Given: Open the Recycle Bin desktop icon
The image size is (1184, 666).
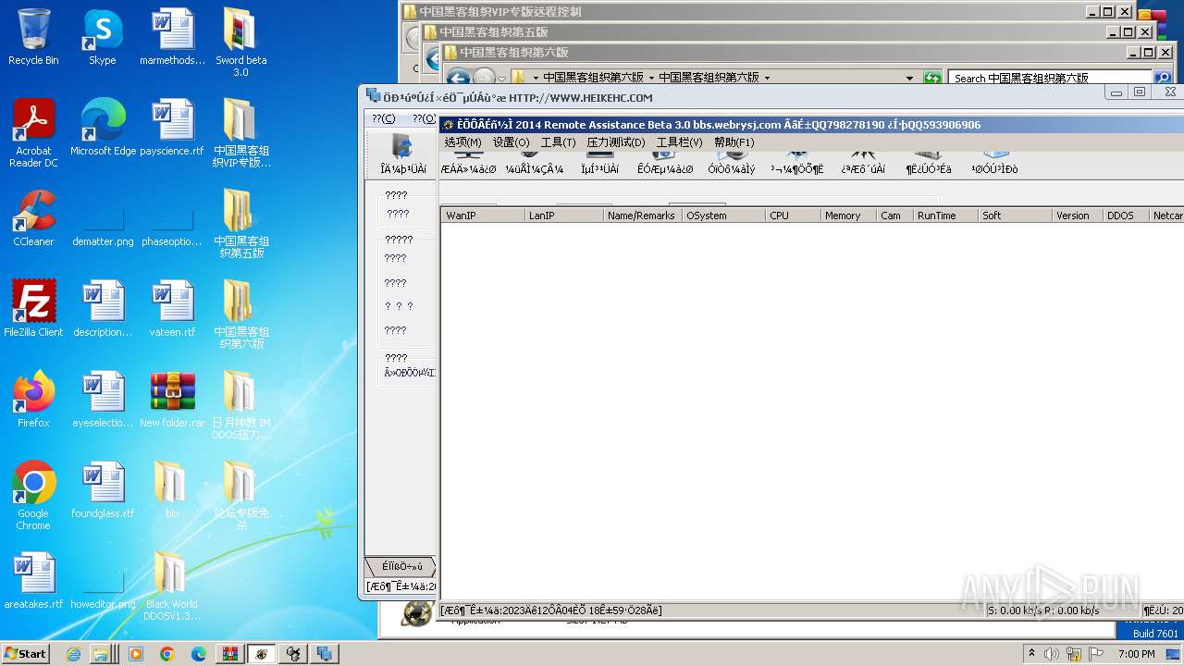Looking at the screenshot, I should [x=33, y=37].
